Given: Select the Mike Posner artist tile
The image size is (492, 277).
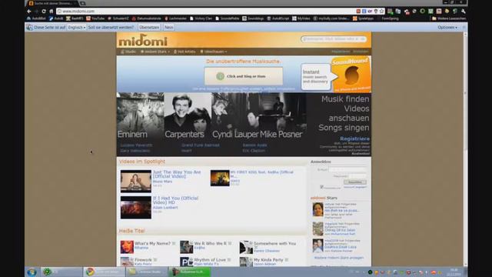Looking at the screenshot, I should pos(282,116).
